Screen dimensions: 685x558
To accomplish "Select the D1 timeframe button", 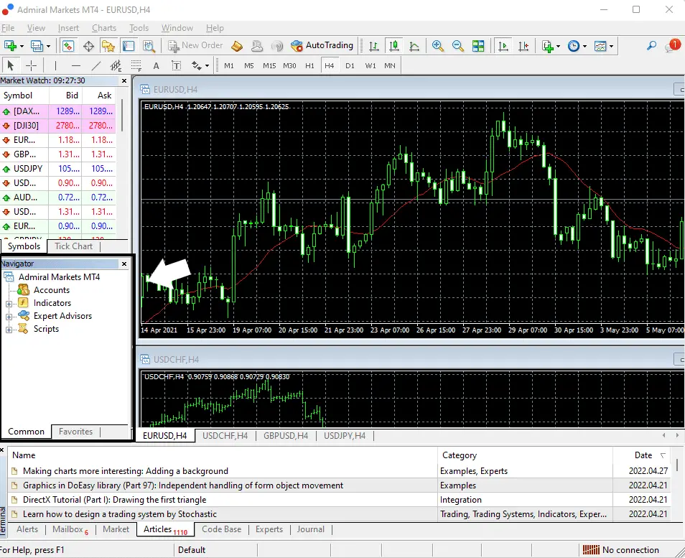I will point(350,65).
